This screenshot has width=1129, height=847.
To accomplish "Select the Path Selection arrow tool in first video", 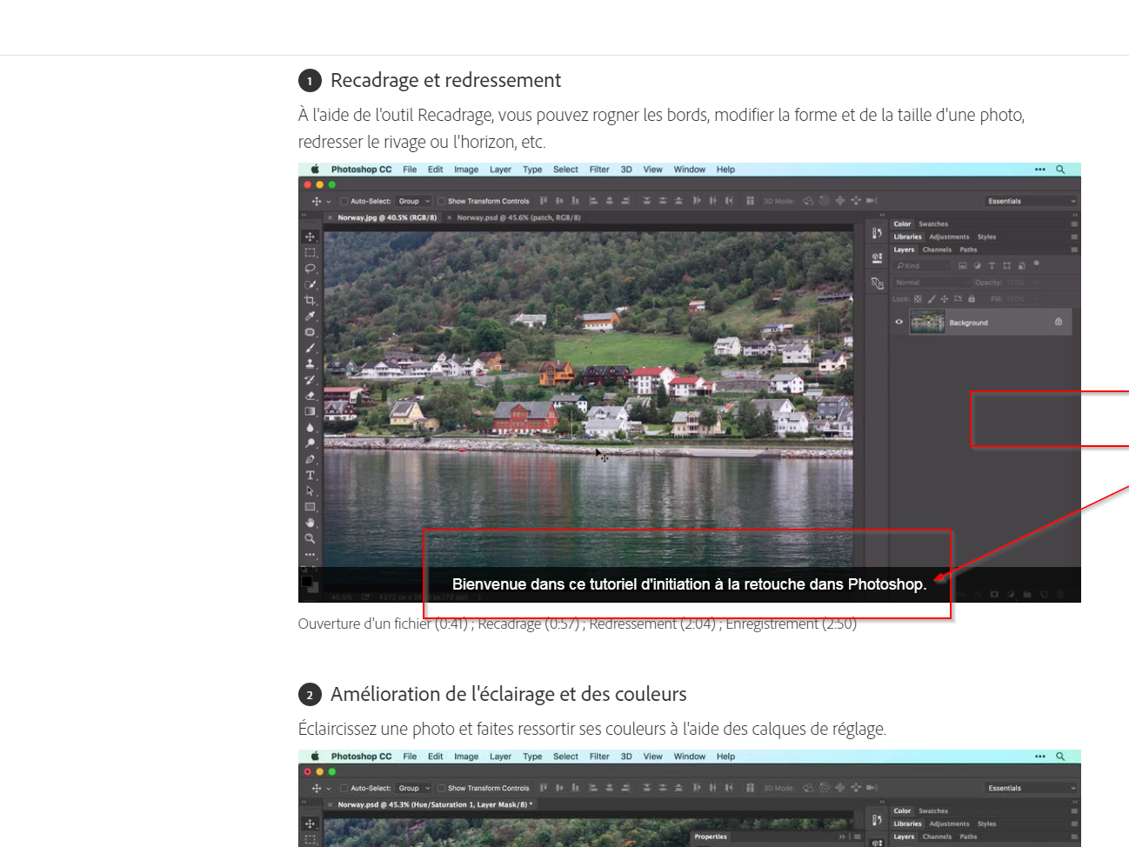I will click(x=310, y=490).
